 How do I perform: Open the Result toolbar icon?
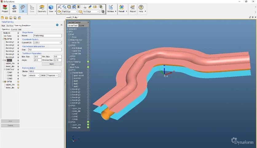coord(121,8)
